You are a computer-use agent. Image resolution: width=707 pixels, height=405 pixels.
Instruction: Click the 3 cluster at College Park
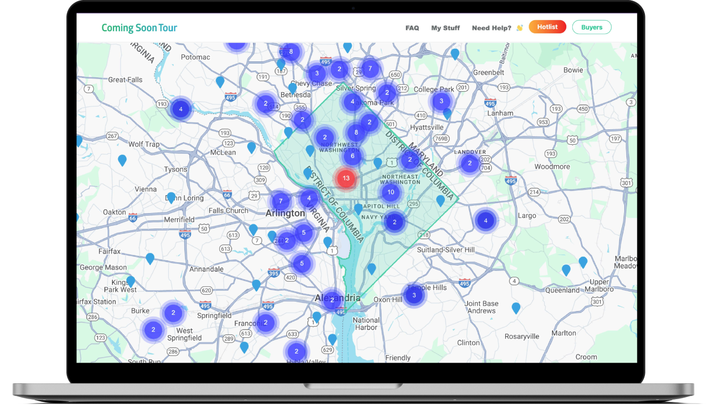pos(441,101)
